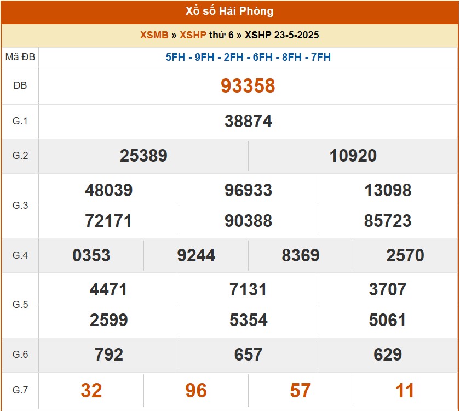Image resolution: width=460 pixels, height=411 pixels.
Task: Click third prize number 96933
Action: point(248,190)
